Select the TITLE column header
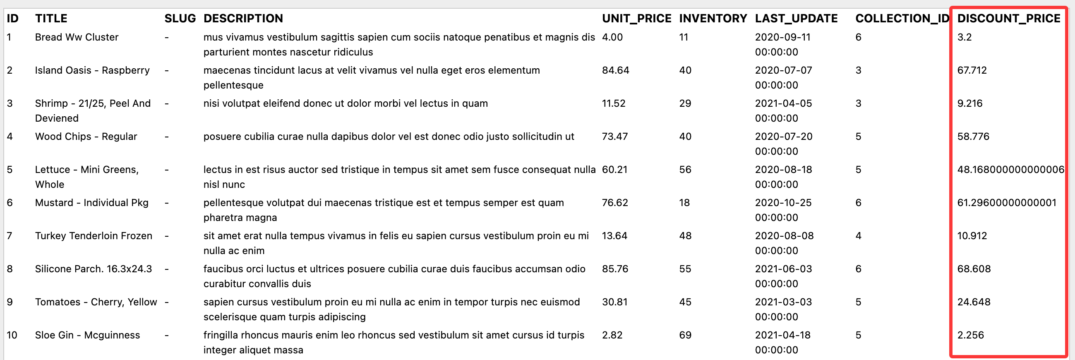1075x360 pixels. pyautogui.click(x=51, y=18)
